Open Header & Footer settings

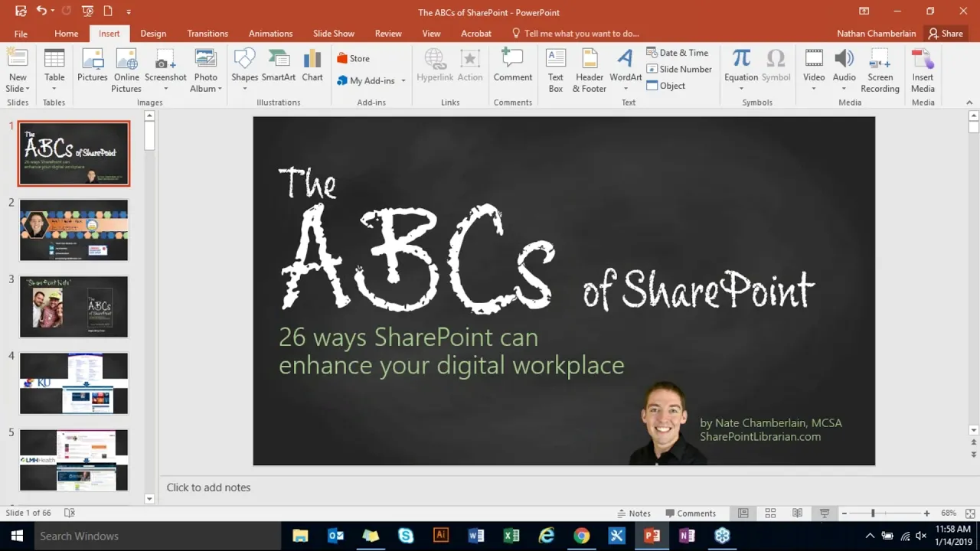point(590,70)
